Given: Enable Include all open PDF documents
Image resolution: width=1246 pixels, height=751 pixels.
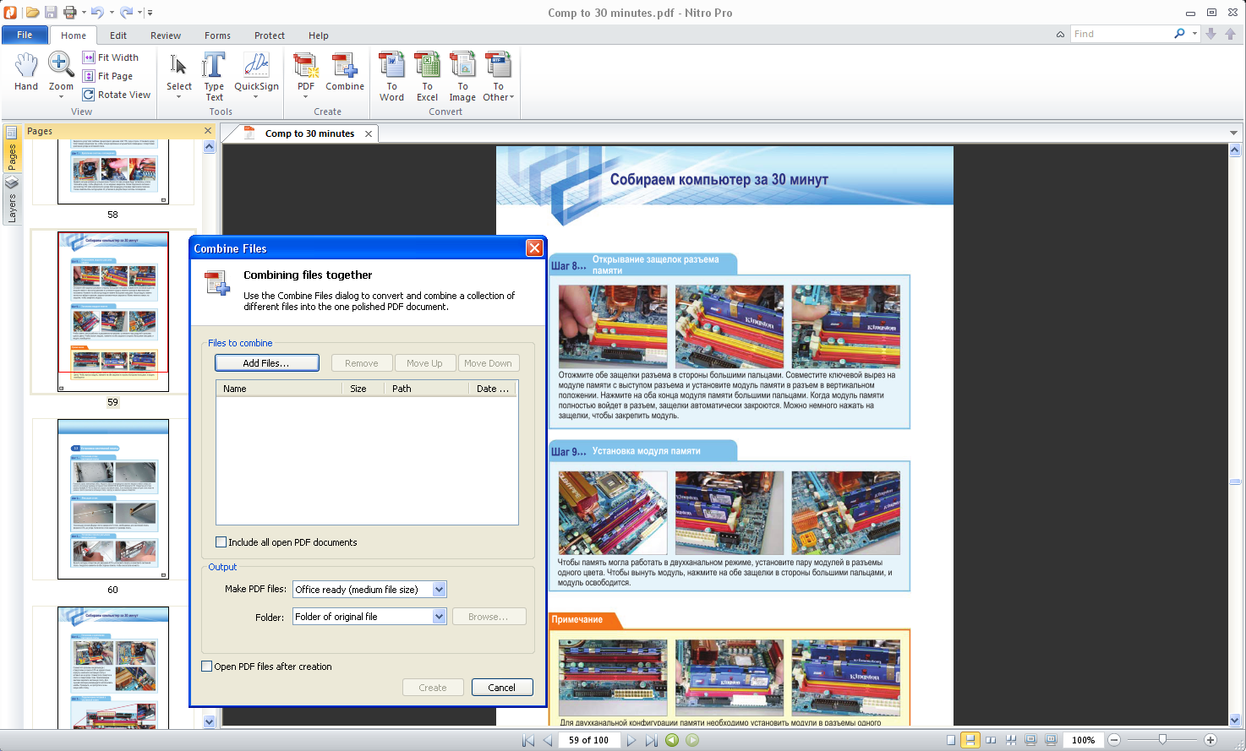Looking at the screenshot, I should (221, 542).
